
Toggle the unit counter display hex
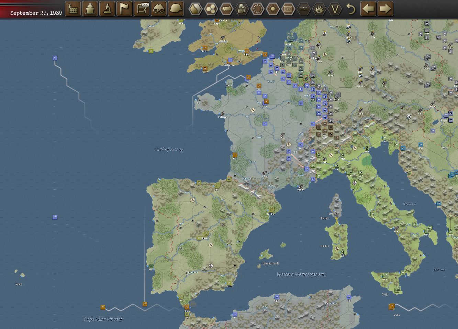point(288,9)
